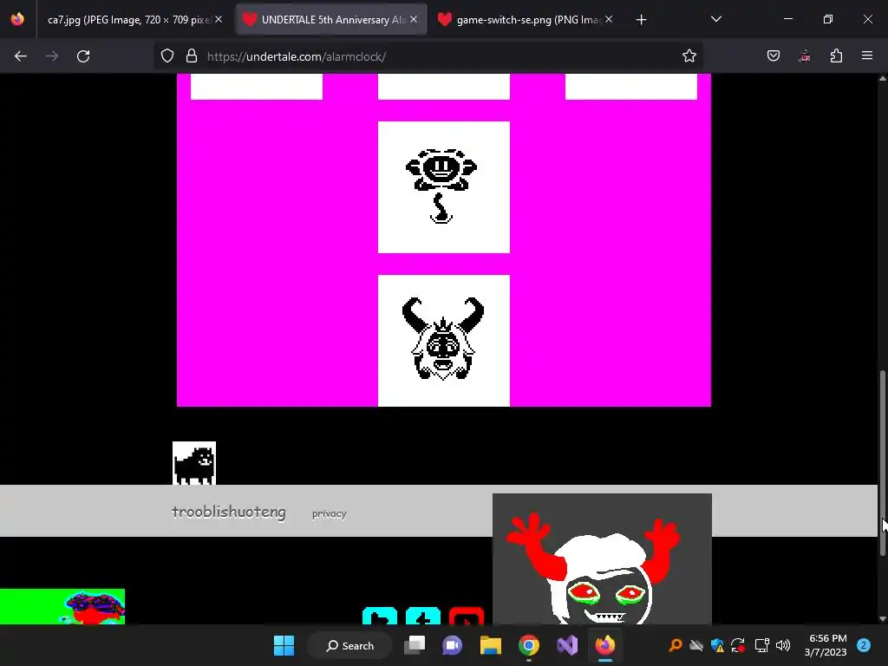The width and height of the screenshot is (888, 666).
Task: Click the sync status tray icon
Action: pyautogui.click(x=738, y=645)
